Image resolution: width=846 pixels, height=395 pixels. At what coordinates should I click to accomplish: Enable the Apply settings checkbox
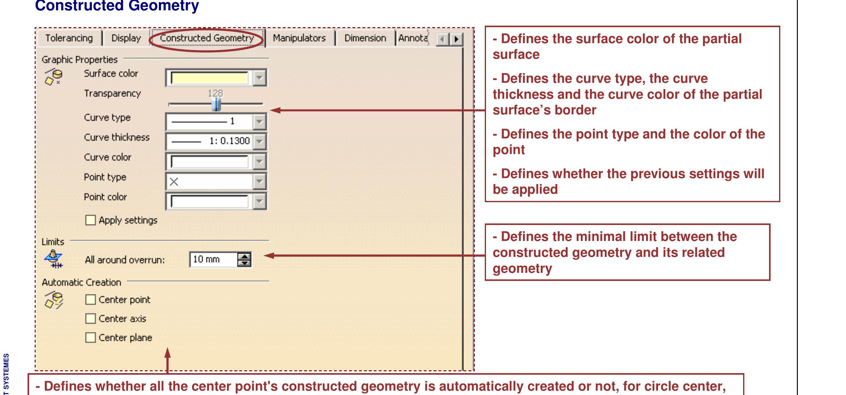tap(90, 221)
